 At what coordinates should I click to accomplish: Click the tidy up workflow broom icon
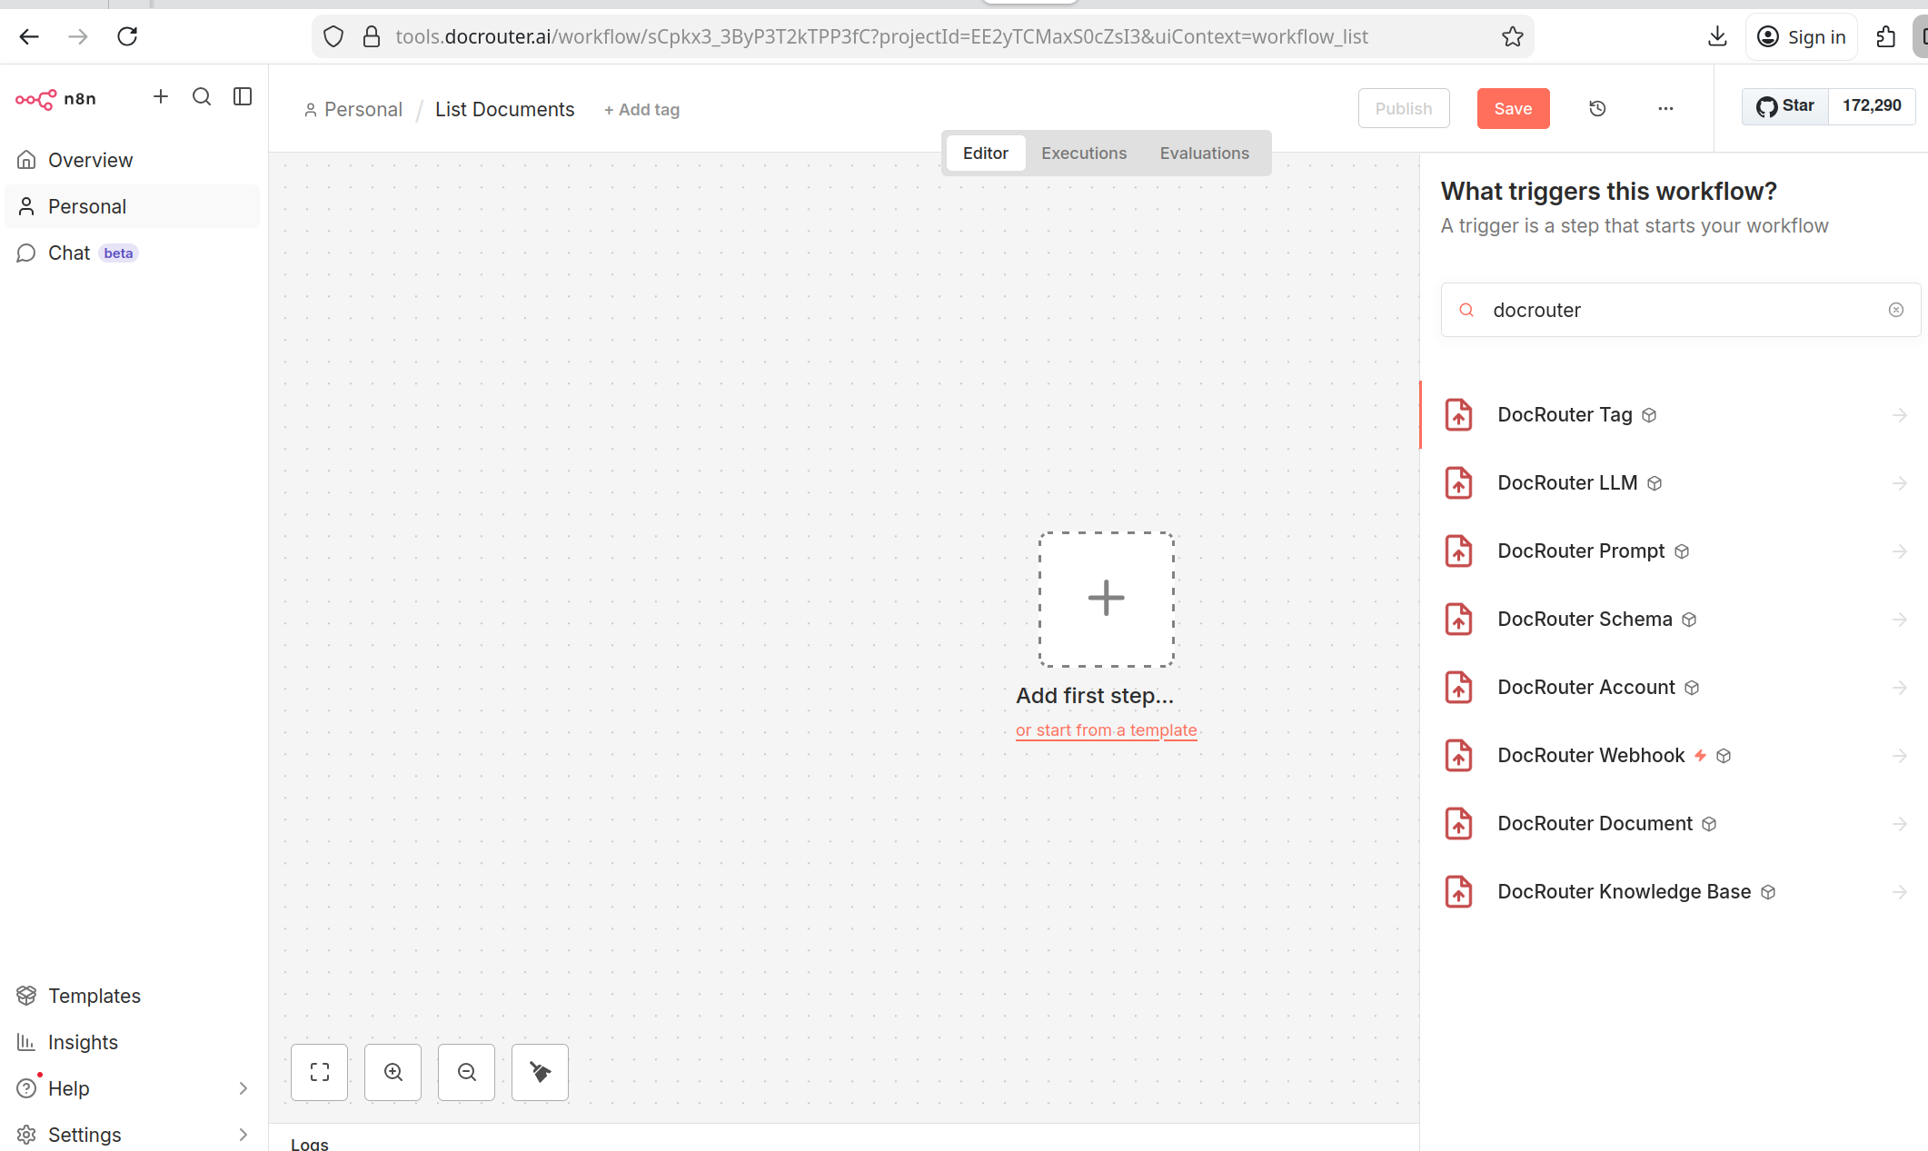(x=541, y=1072)
